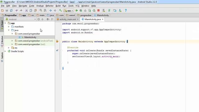The width and height of the screenshot is (199, 112).
Task: Navigate forward with the right arrow icon
Action: point(55,11)
